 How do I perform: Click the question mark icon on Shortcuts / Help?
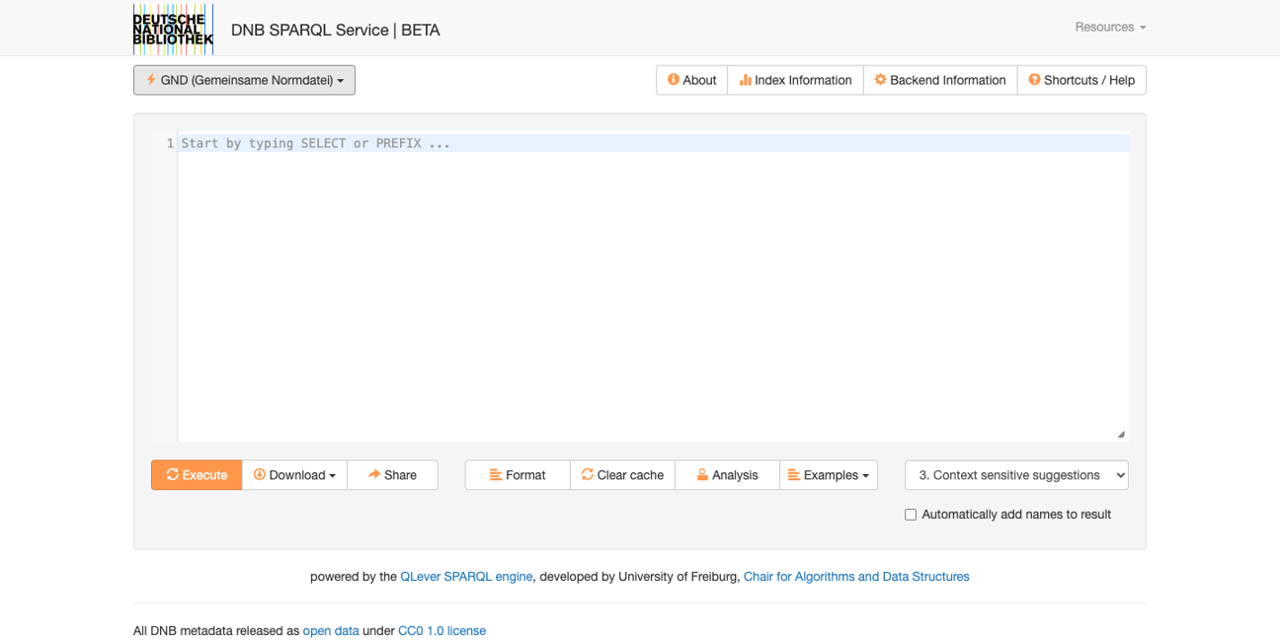click(1035, 80)
